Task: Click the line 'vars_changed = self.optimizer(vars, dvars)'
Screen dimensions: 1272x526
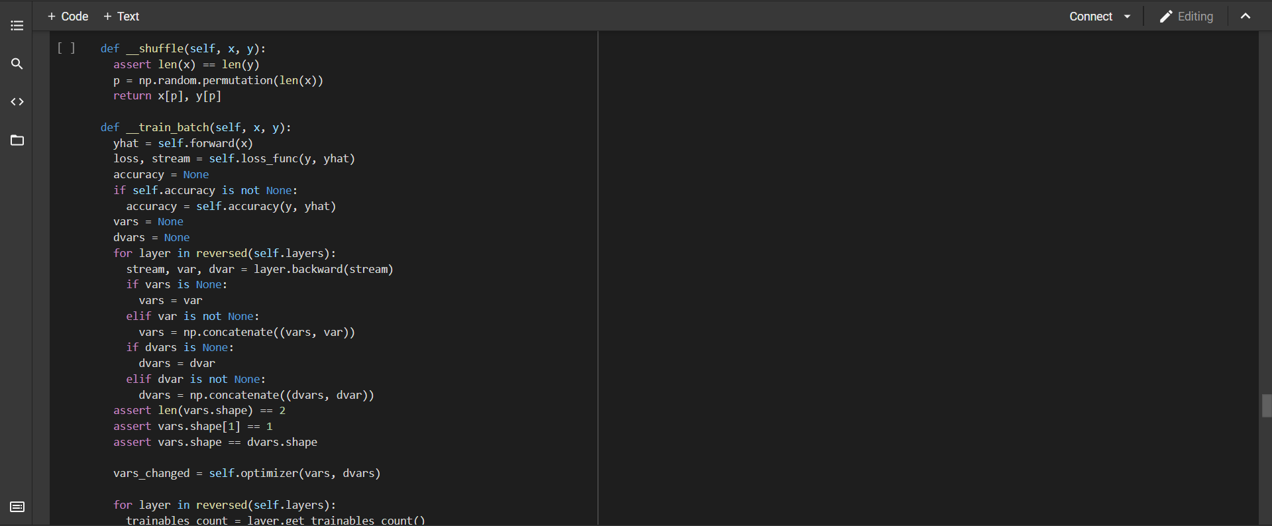Action: pos(247,474)
